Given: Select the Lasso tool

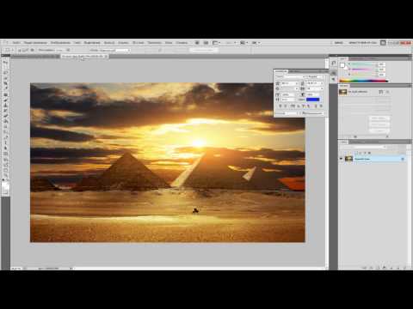Looking at the screenshot, I should pos(5,72).
